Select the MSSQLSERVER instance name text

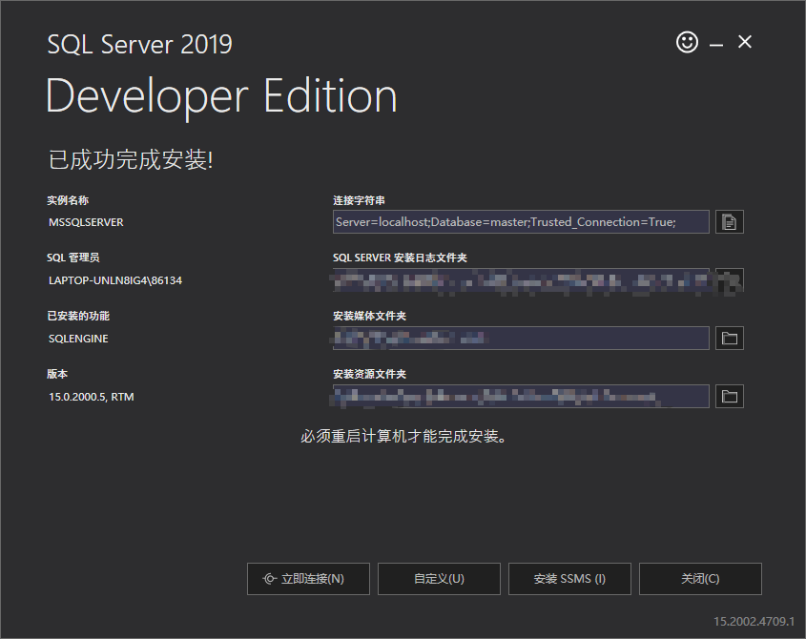(85, 221)
